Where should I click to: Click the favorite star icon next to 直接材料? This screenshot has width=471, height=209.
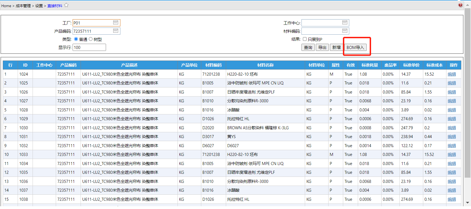66,5
